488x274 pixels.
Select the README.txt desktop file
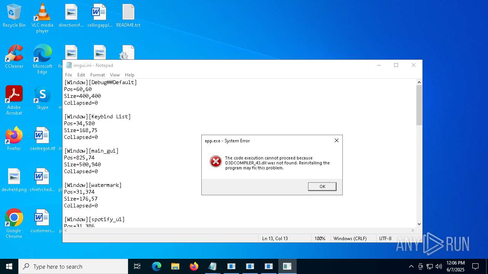pos(128,16)
